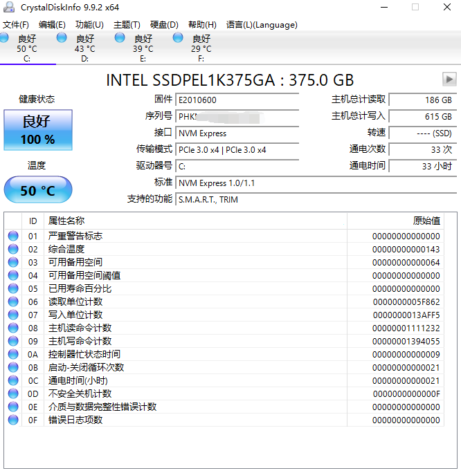Click the ID column header
Viewport: 461px width, 473px height.
tap(33, 221)
